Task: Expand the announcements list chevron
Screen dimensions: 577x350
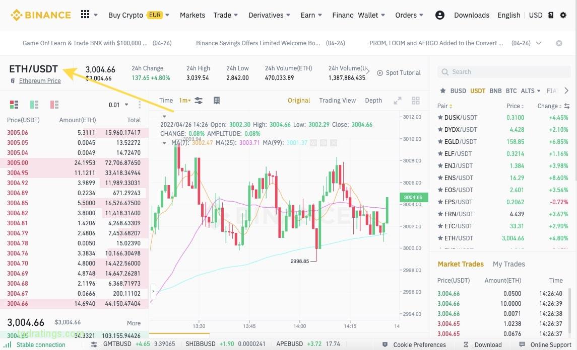Action: coord(539,43)
